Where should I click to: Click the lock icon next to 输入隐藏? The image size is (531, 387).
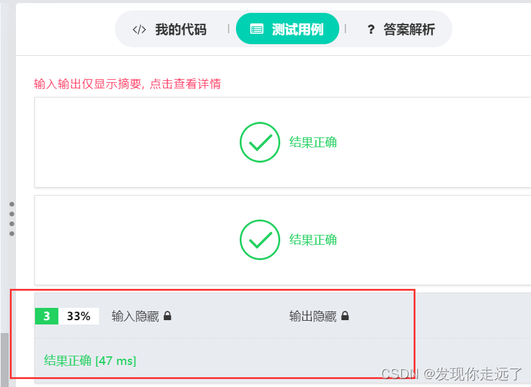pos(167,315)
